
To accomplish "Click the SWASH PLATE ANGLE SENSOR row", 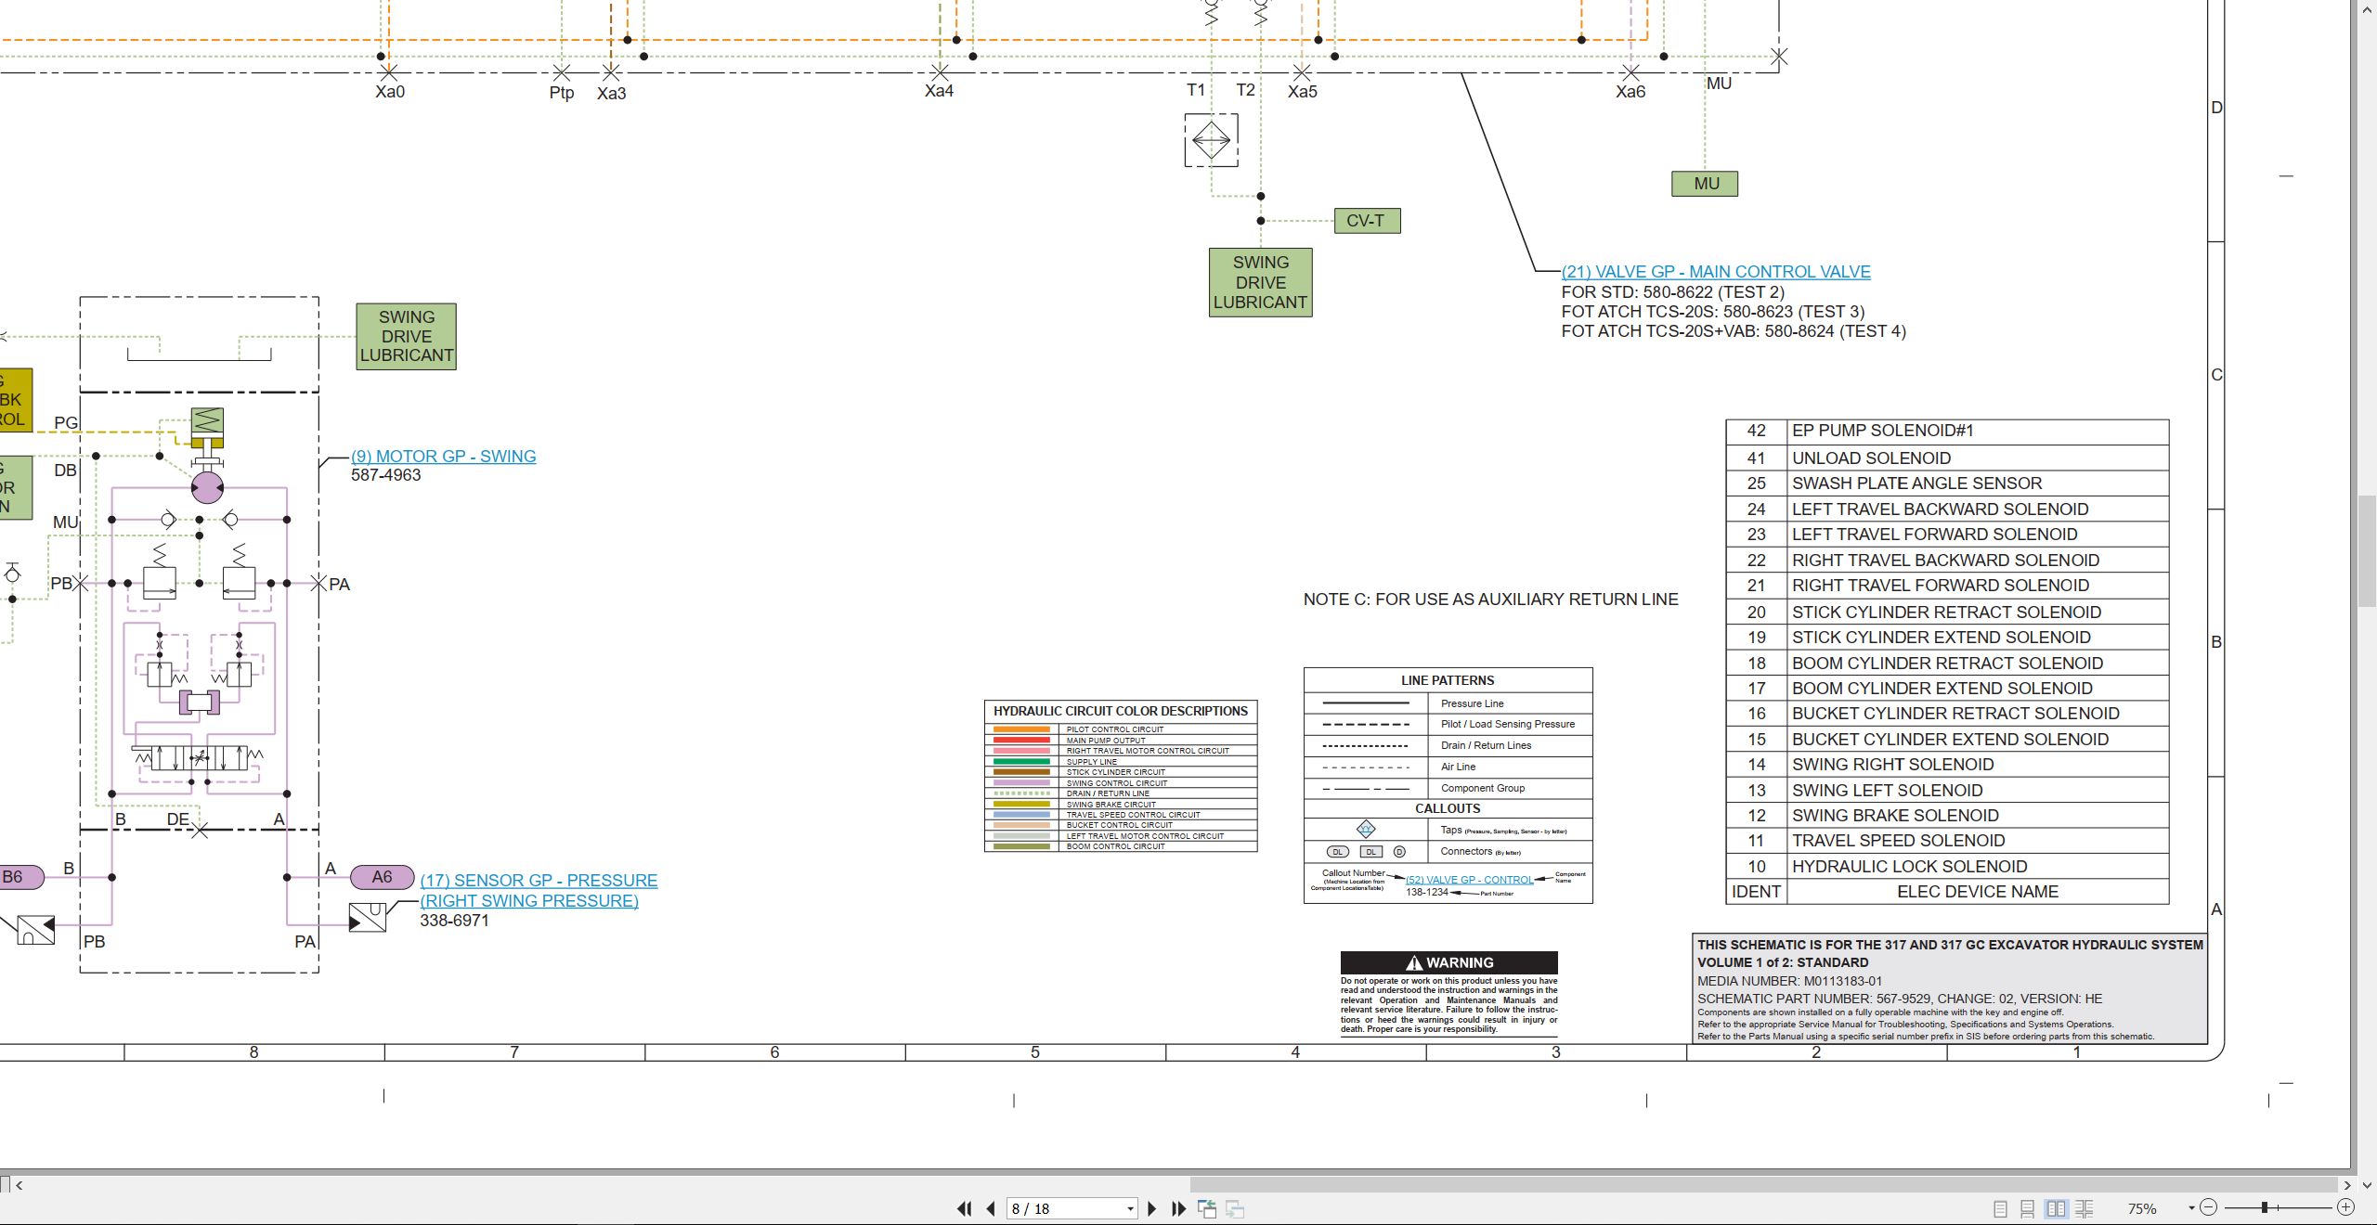I will (1947, 484).
